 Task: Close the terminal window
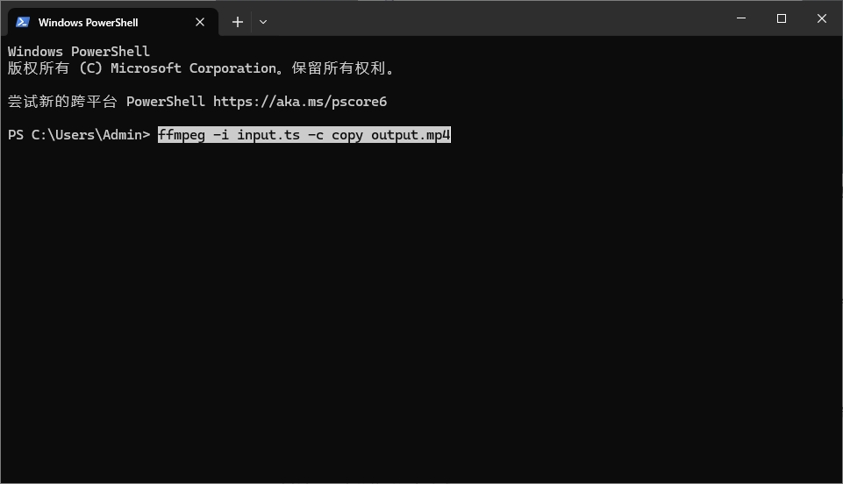[821, 18]
